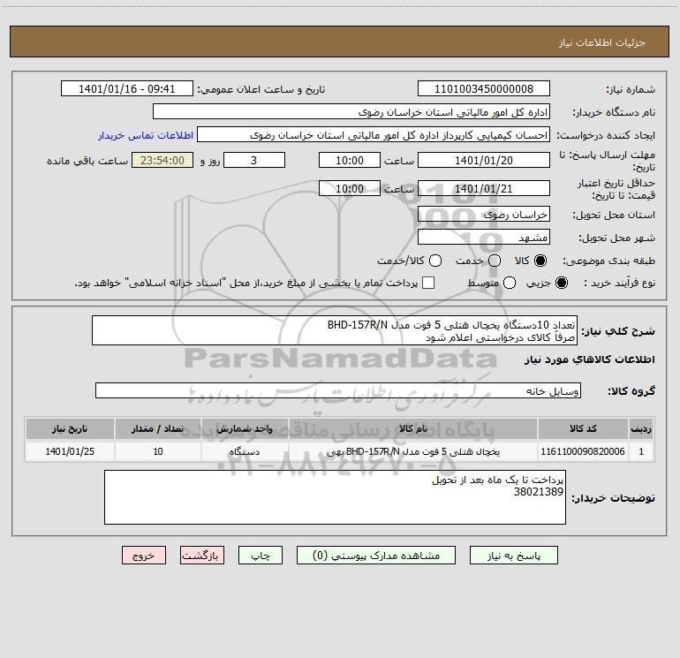Click the اطلاعات کالاهای مورد نیاز heading
This screenshot has width=680, height=658.
point(589,359)
